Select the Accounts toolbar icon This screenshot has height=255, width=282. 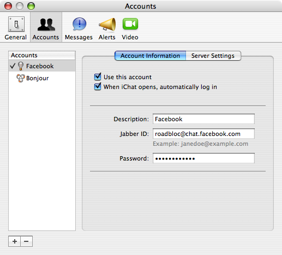pyautogui.click(x=46, y=28)
